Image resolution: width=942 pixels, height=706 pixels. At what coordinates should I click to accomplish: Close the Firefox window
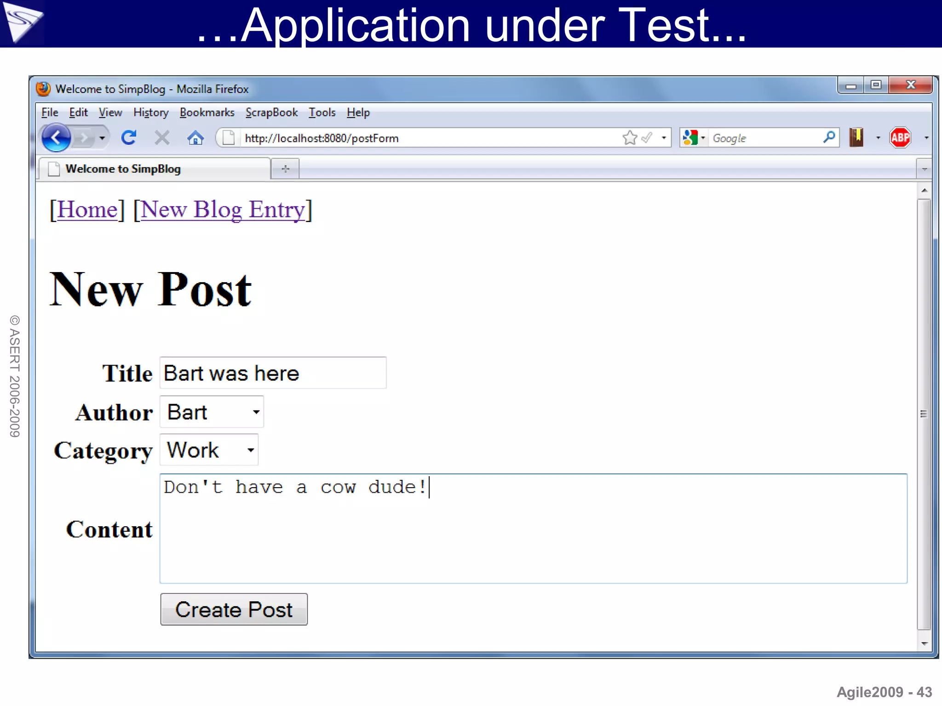(911, 85)
